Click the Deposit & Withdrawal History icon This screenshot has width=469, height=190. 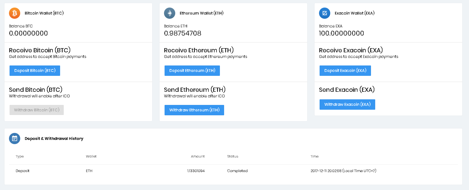(15, 139)
